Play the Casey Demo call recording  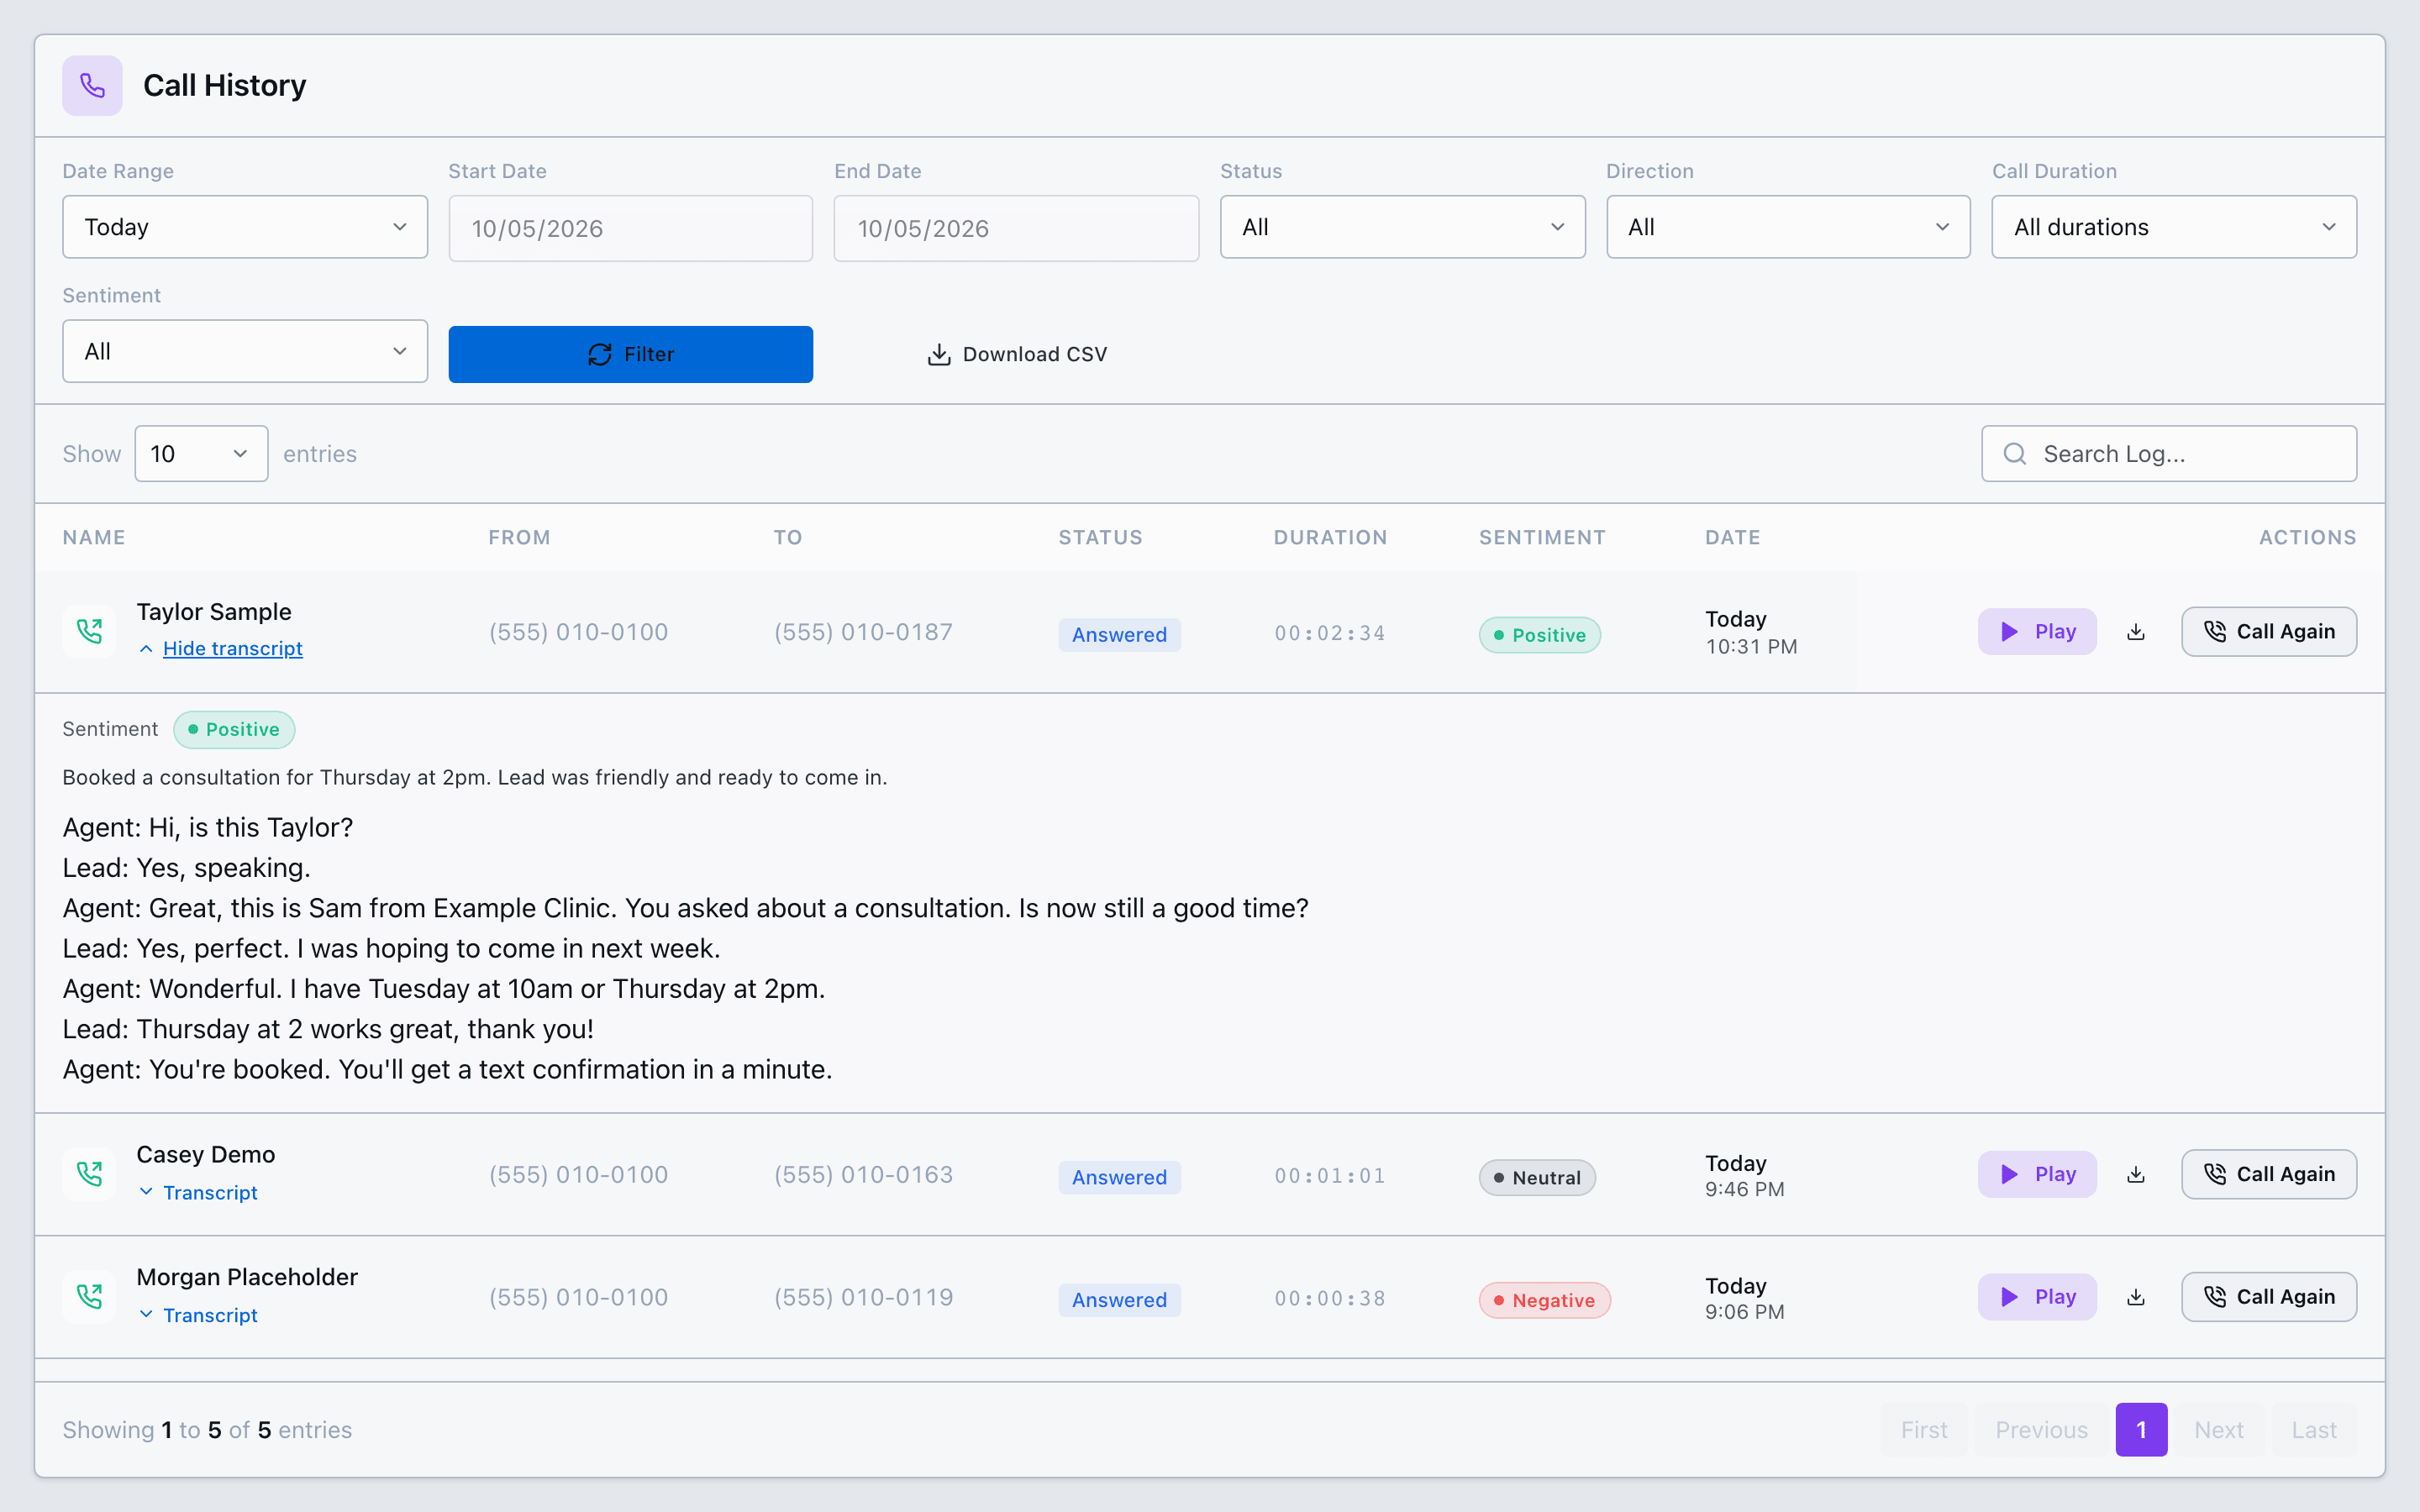(x=2037, y=1174)
